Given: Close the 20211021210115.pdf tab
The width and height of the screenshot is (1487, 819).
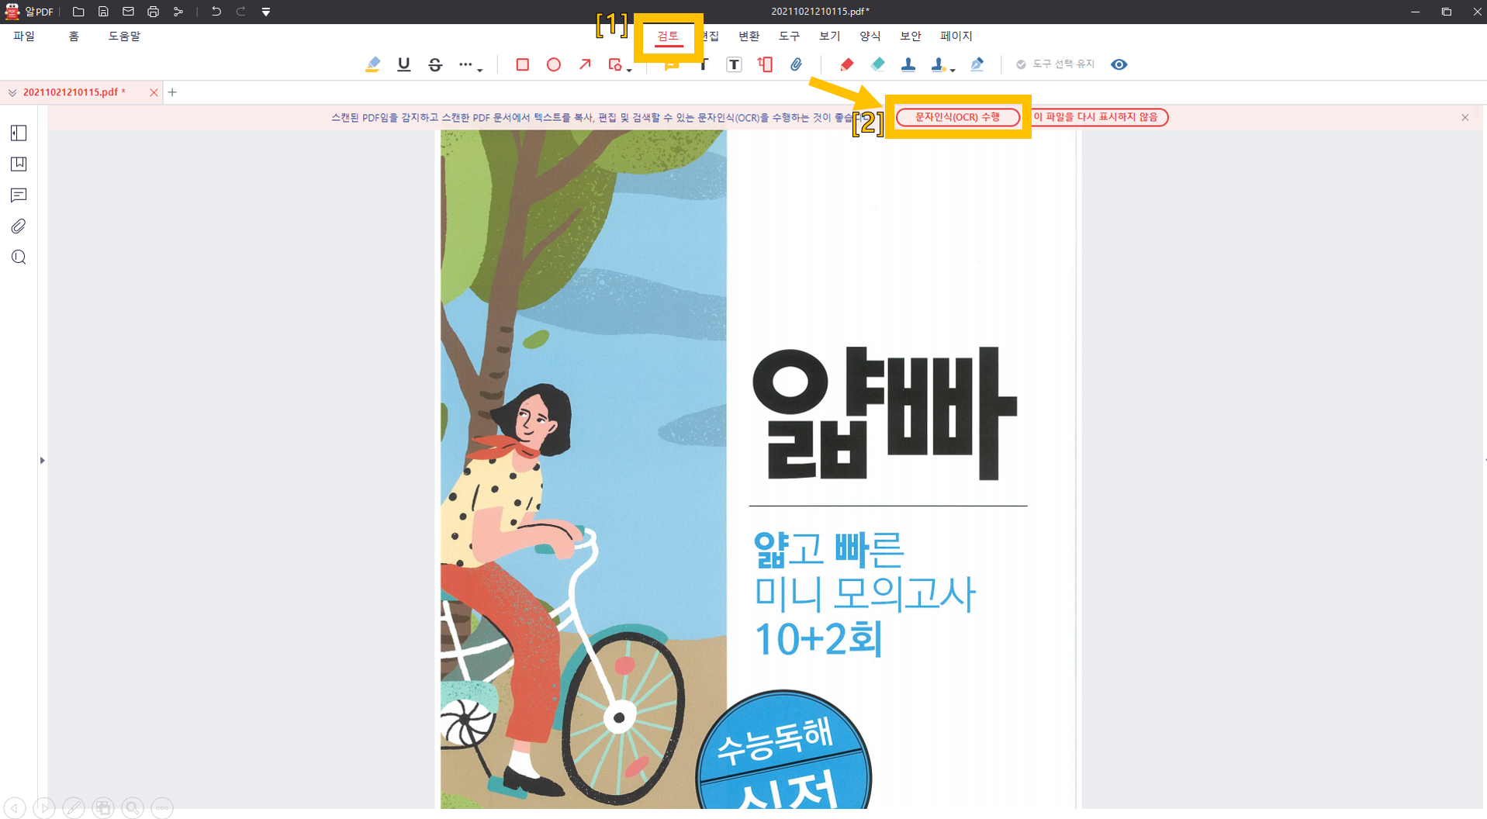Looking at the screenshot, I should click(154, 92).
